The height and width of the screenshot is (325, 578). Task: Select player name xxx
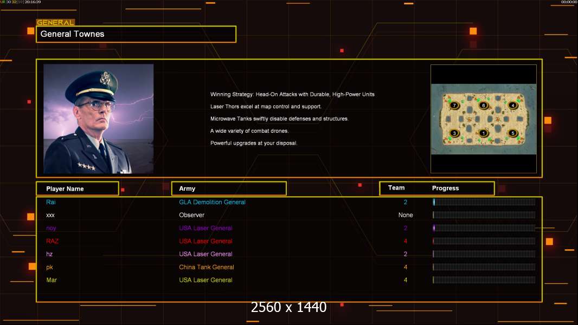(x=50, y=215)
